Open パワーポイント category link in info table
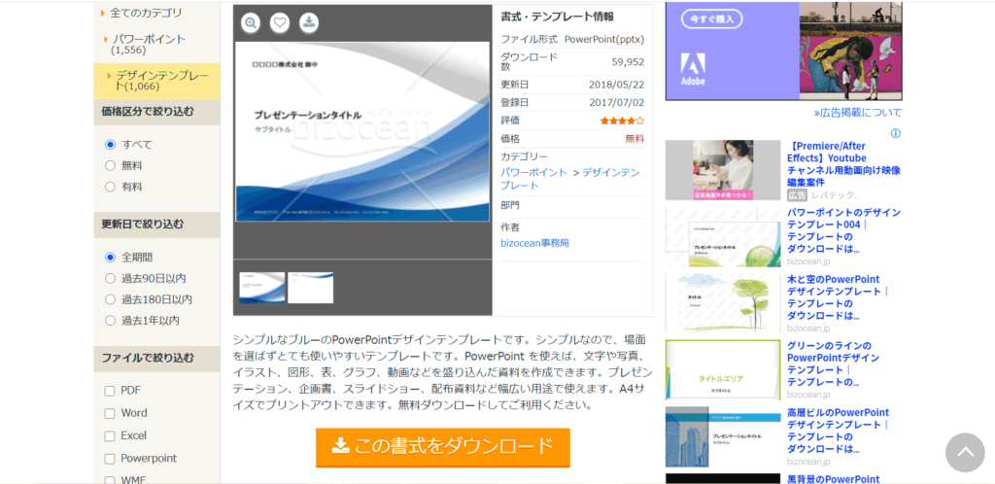 (x=533, y=173)
